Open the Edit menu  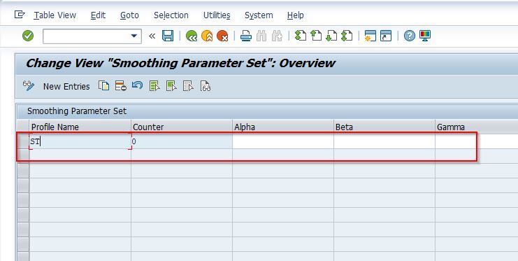[x=98, y=15]
